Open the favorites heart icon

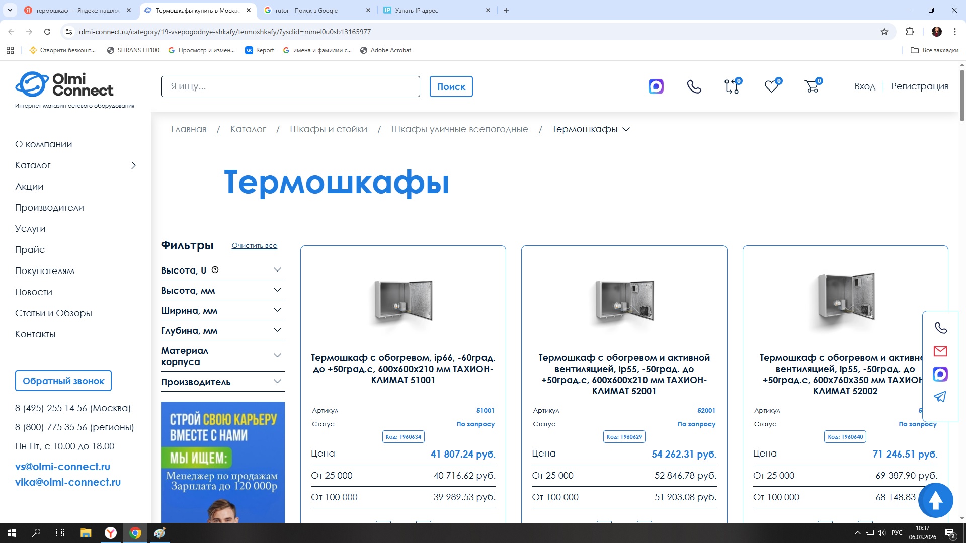(771, 86)
